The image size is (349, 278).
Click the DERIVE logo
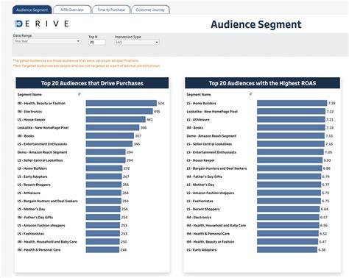[x=41, y=24]
